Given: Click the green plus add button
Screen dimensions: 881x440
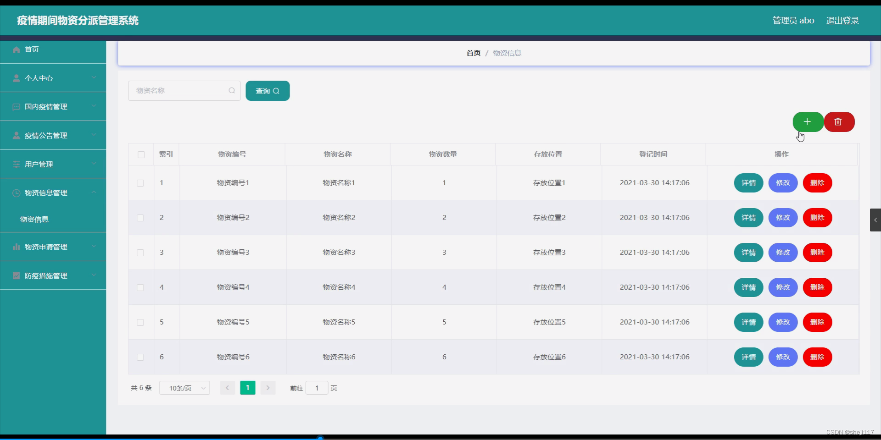Looking at the screenshot, I should pyautogui.click(x=808, y=122).
